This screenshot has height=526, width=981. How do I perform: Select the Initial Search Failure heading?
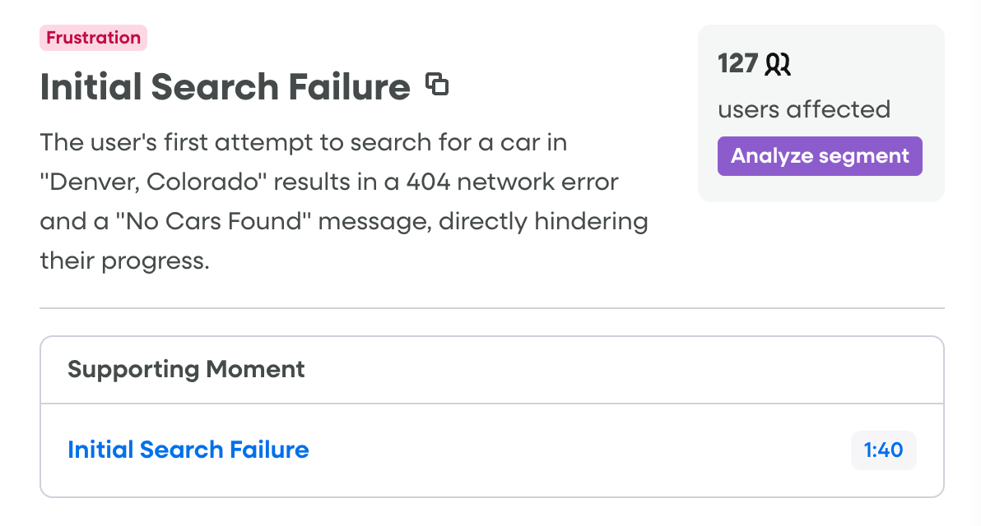click(x=225, y=87)
